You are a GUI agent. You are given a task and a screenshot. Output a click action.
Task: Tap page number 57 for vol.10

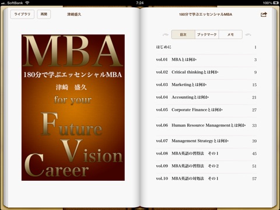[x=254, y=178]
